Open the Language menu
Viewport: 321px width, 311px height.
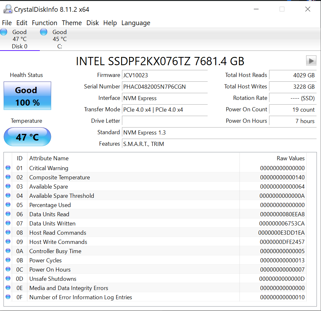[x=136, y=23]
